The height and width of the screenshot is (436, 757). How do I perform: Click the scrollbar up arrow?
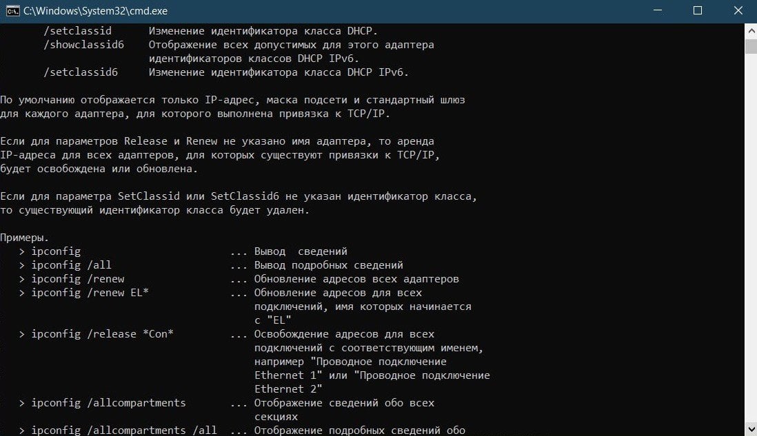[x=751, y=32]
